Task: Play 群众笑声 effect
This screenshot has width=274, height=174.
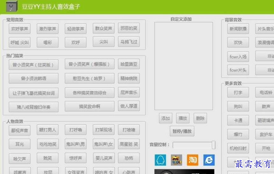Action: (x=104, y=28)
